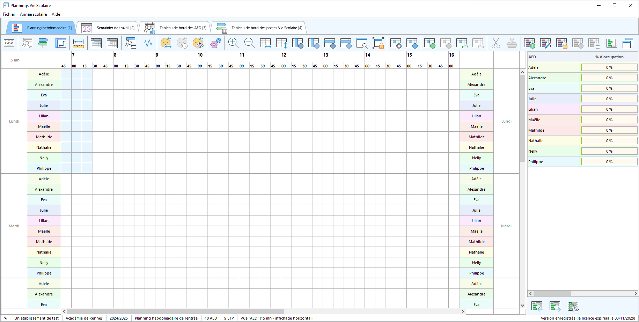Click the green planning list icon in toolbar

(x=611, y=43)
